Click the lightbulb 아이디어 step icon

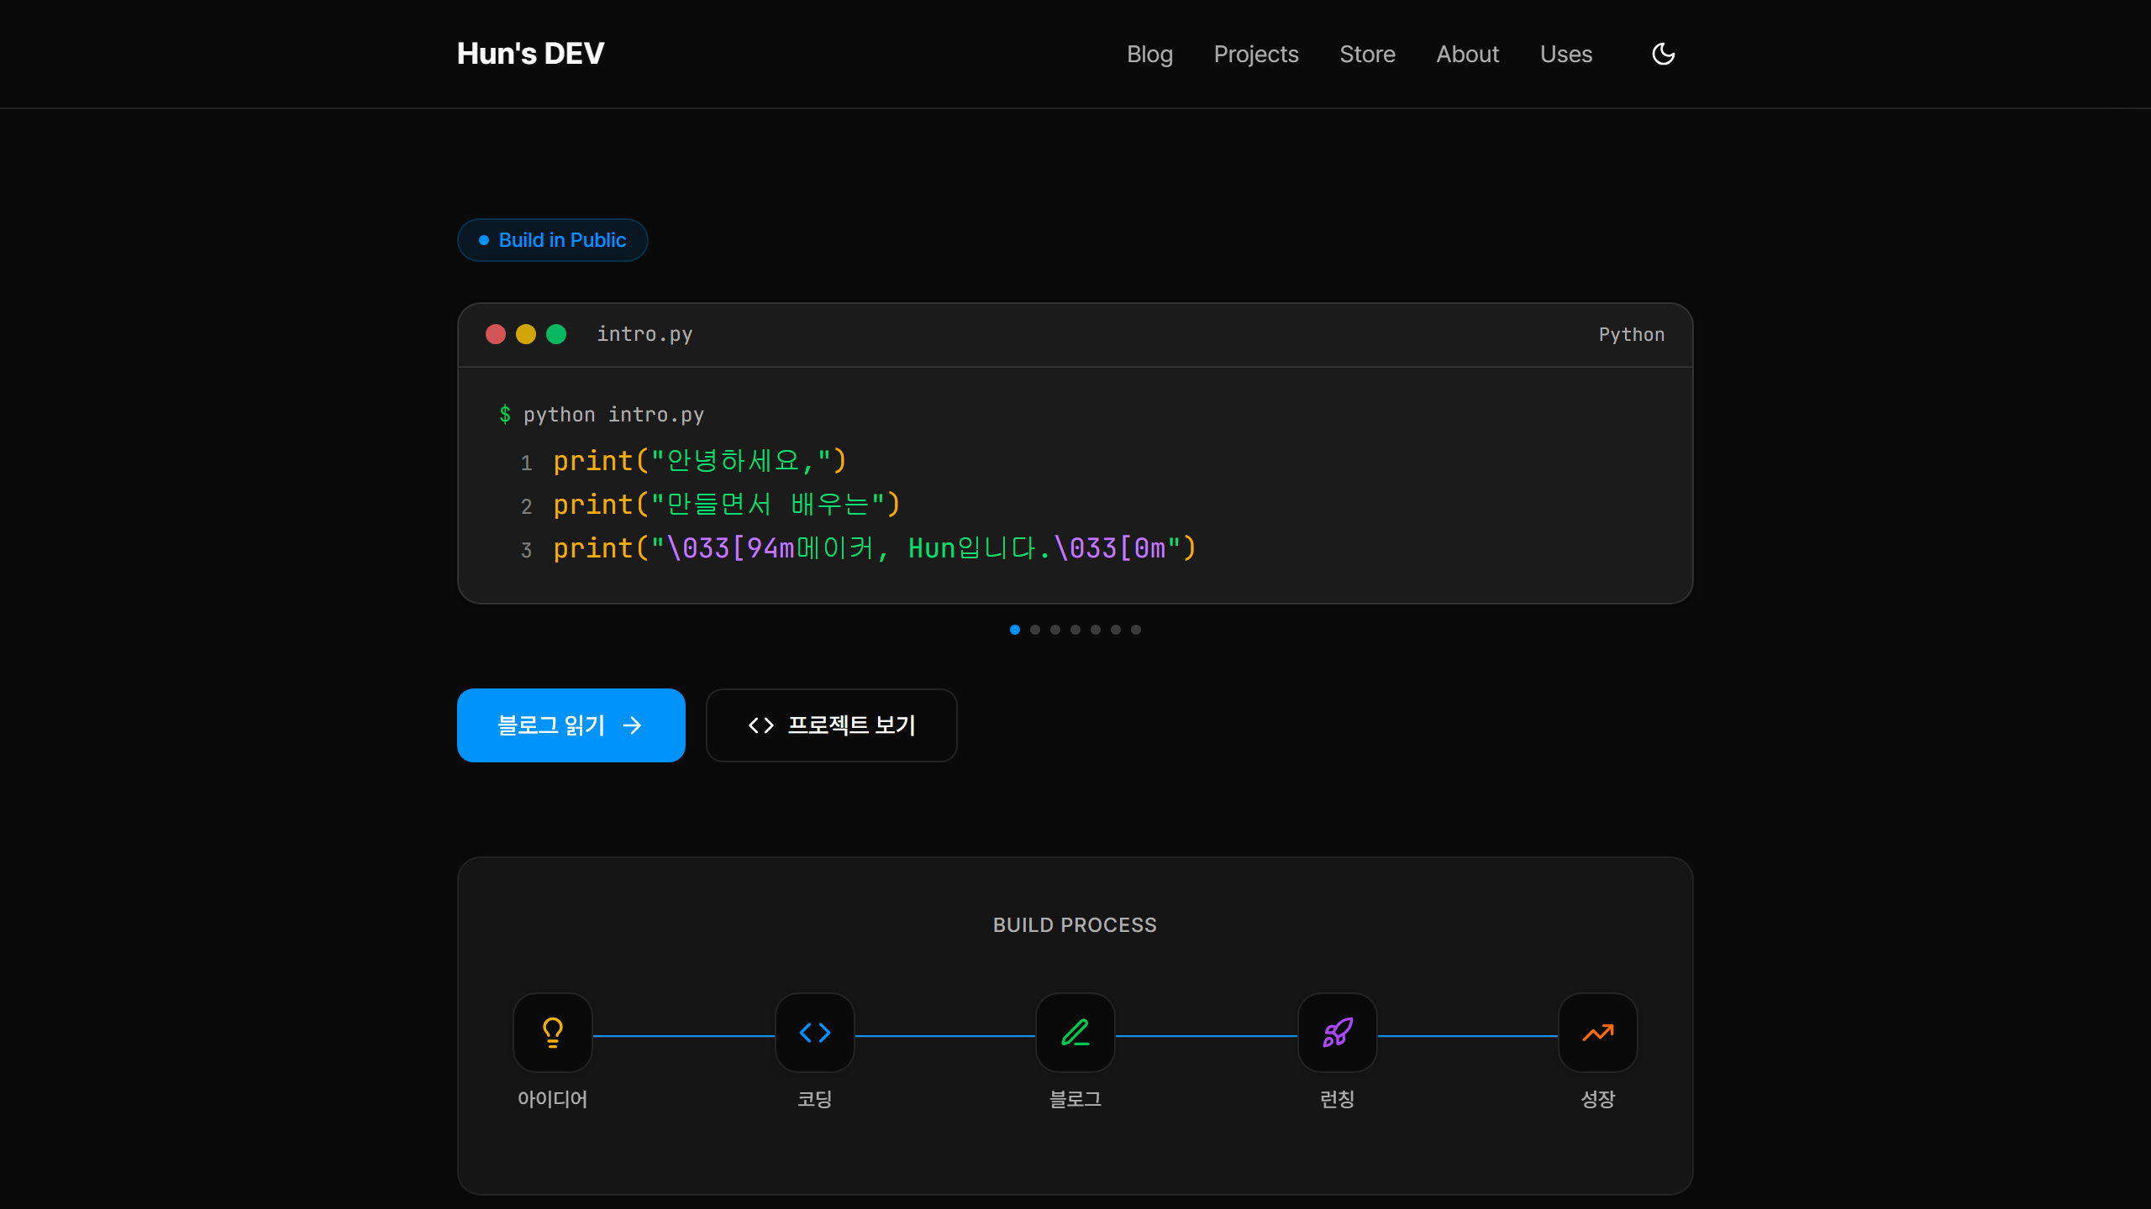(553, 1032)
